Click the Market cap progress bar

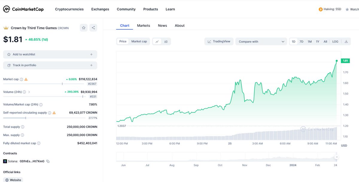(44, 84)
